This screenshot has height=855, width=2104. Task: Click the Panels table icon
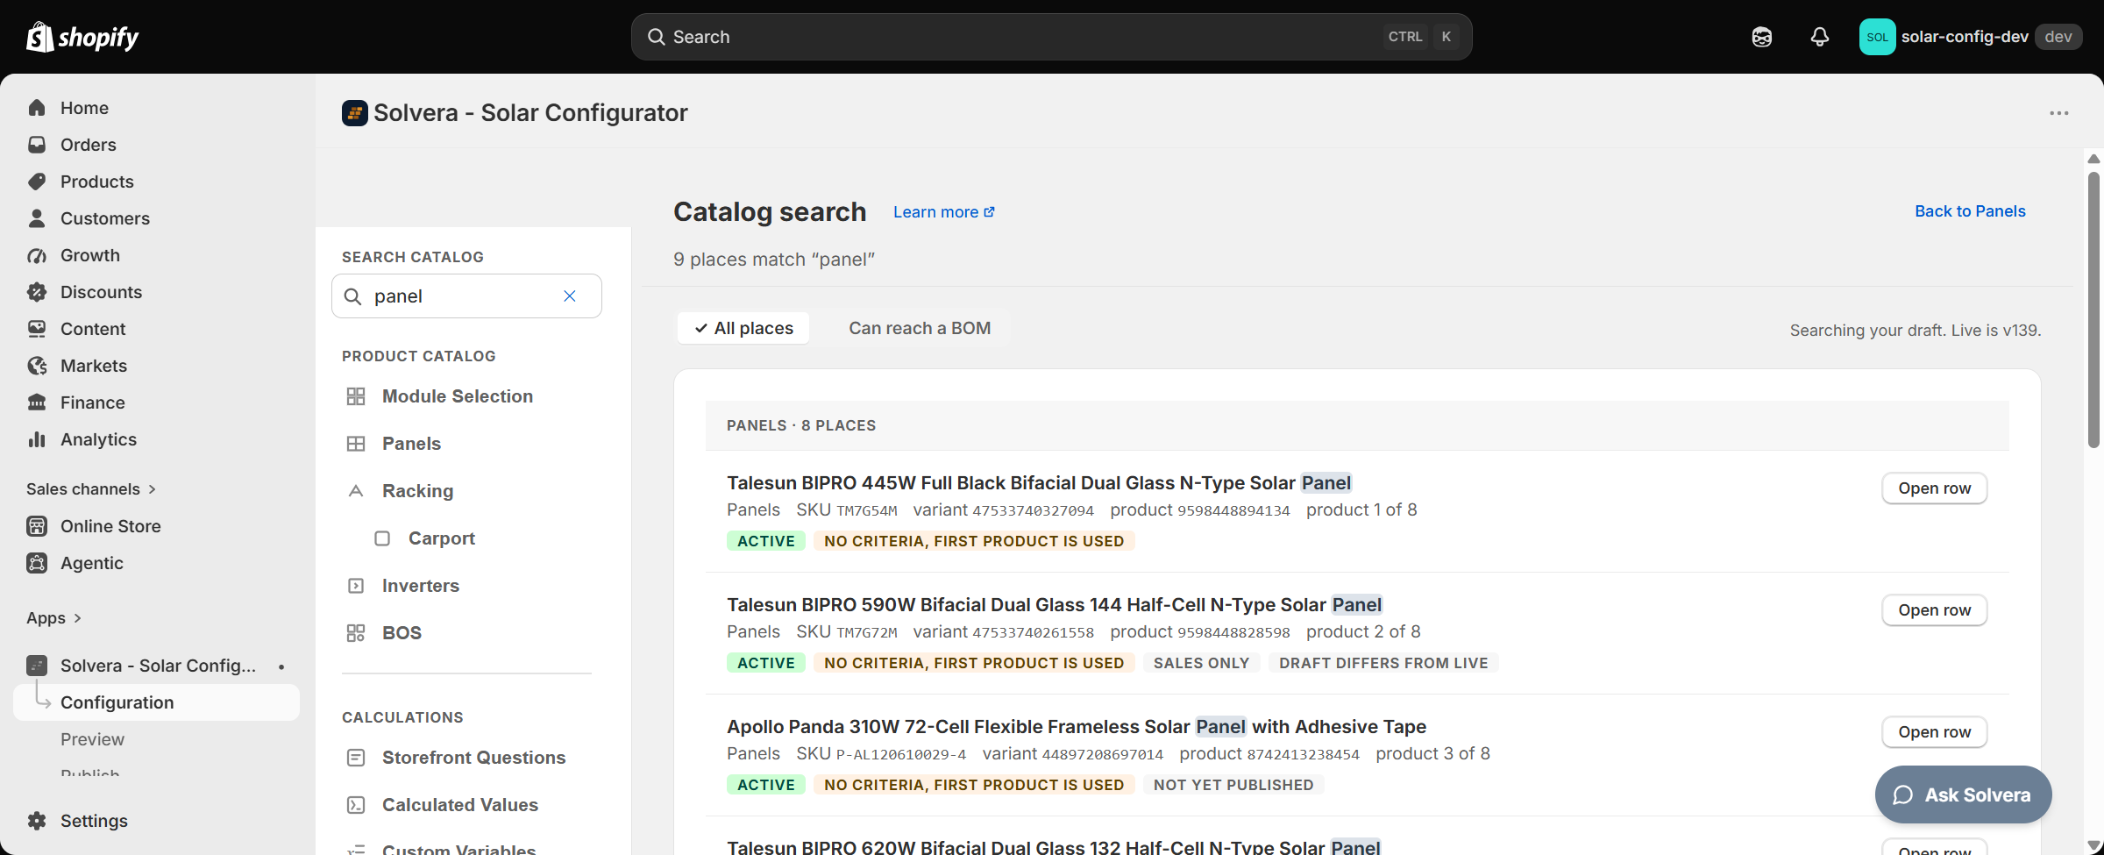click(x=356, y=444)
